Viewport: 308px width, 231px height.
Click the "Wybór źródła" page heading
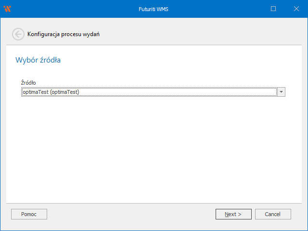point(38,60)
